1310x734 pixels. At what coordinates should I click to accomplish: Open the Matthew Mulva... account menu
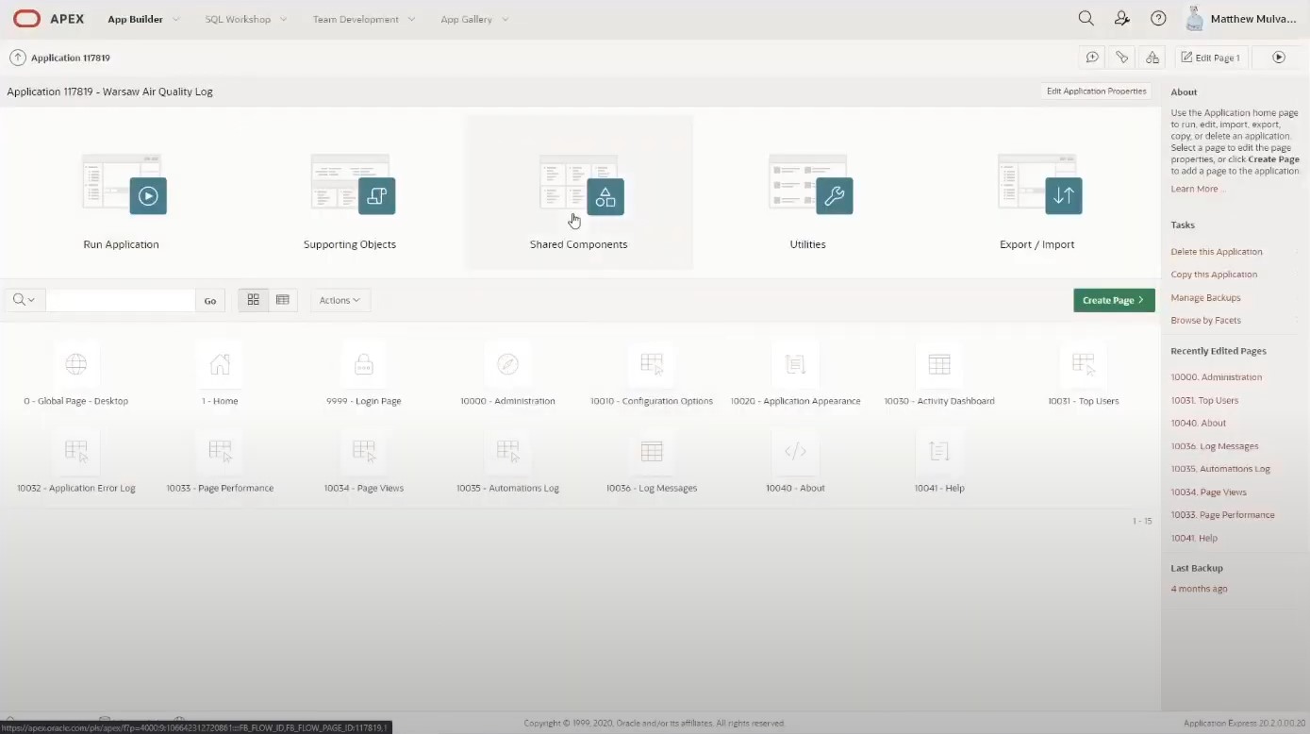1242,19
